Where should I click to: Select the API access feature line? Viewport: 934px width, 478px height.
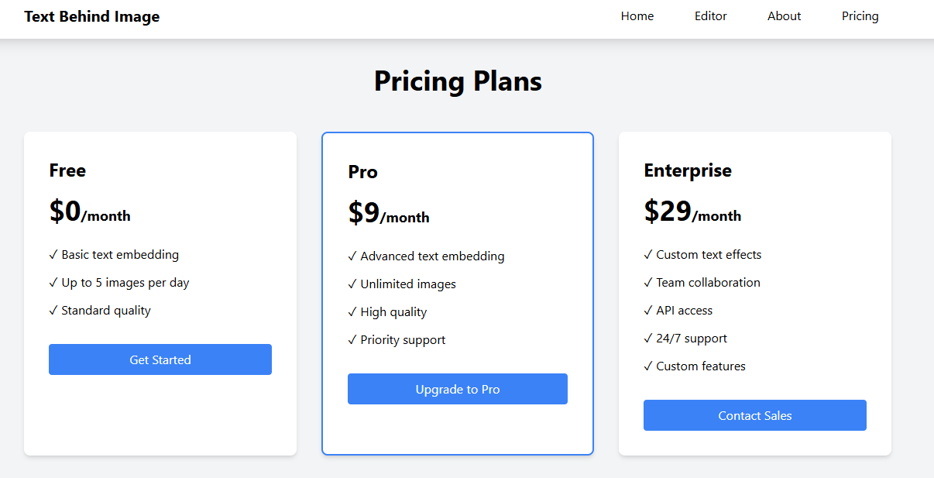pos(683,311)
